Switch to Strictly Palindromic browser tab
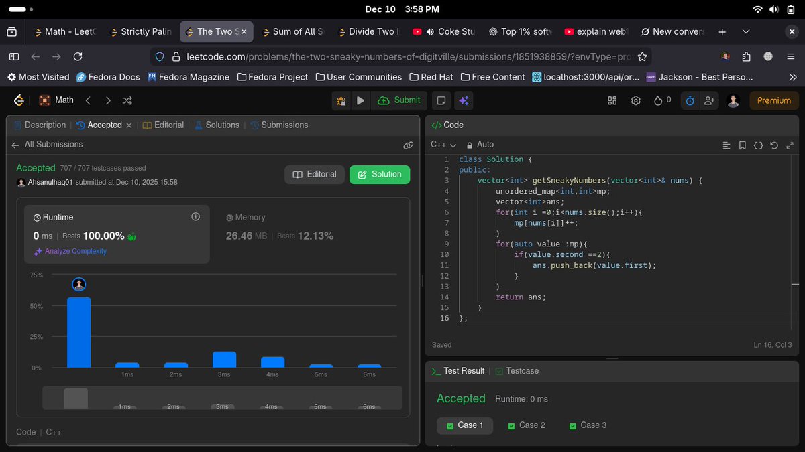This screenshot has width=805, height=452. point(140,31)
